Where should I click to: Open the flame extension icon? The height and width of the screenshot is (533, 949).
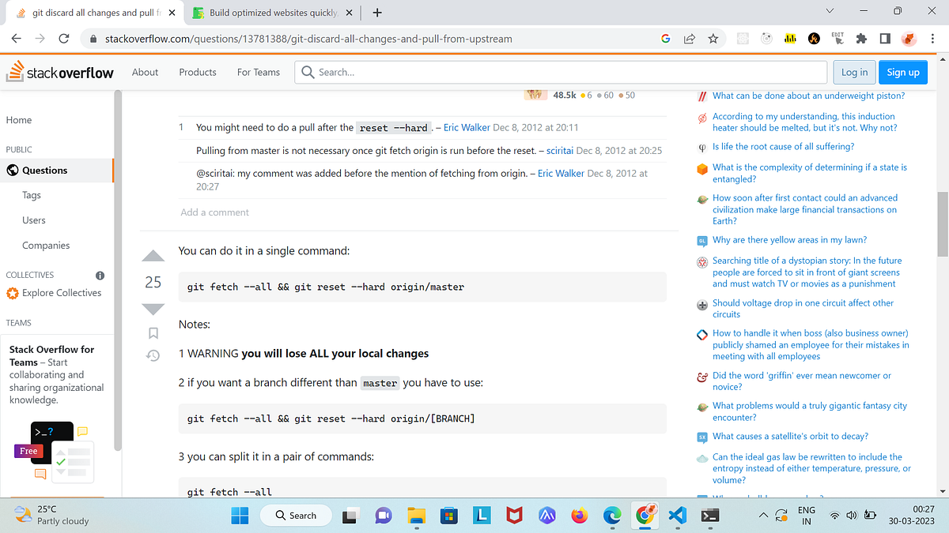(814, 38)
